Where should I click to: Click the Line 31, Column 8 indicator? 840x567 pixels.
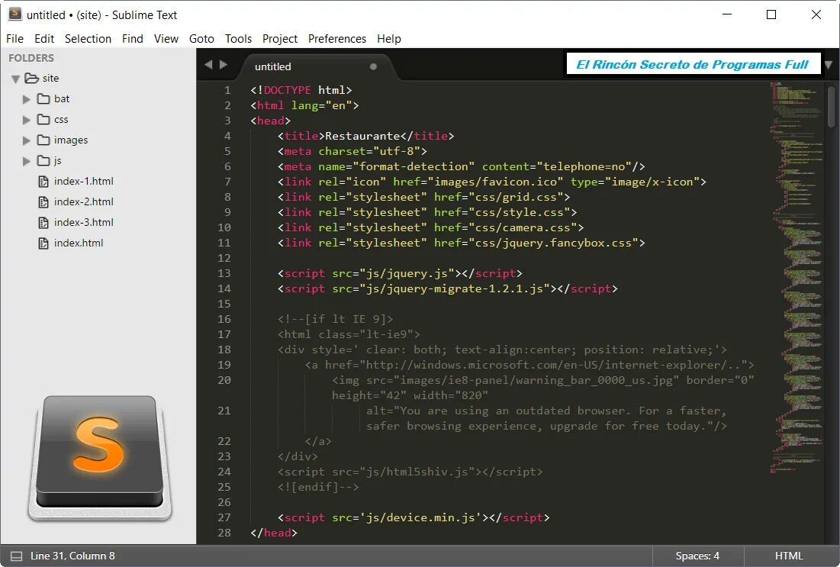coord(72,556)
